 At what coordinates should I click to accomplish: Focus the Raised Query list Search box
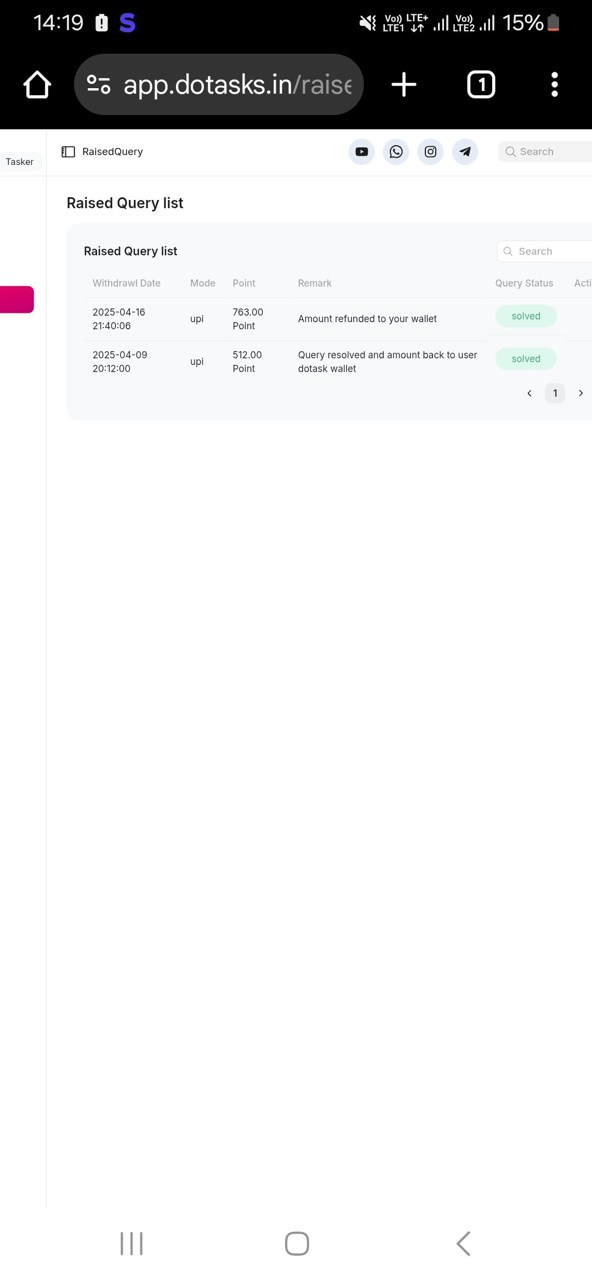pos(544,251)
